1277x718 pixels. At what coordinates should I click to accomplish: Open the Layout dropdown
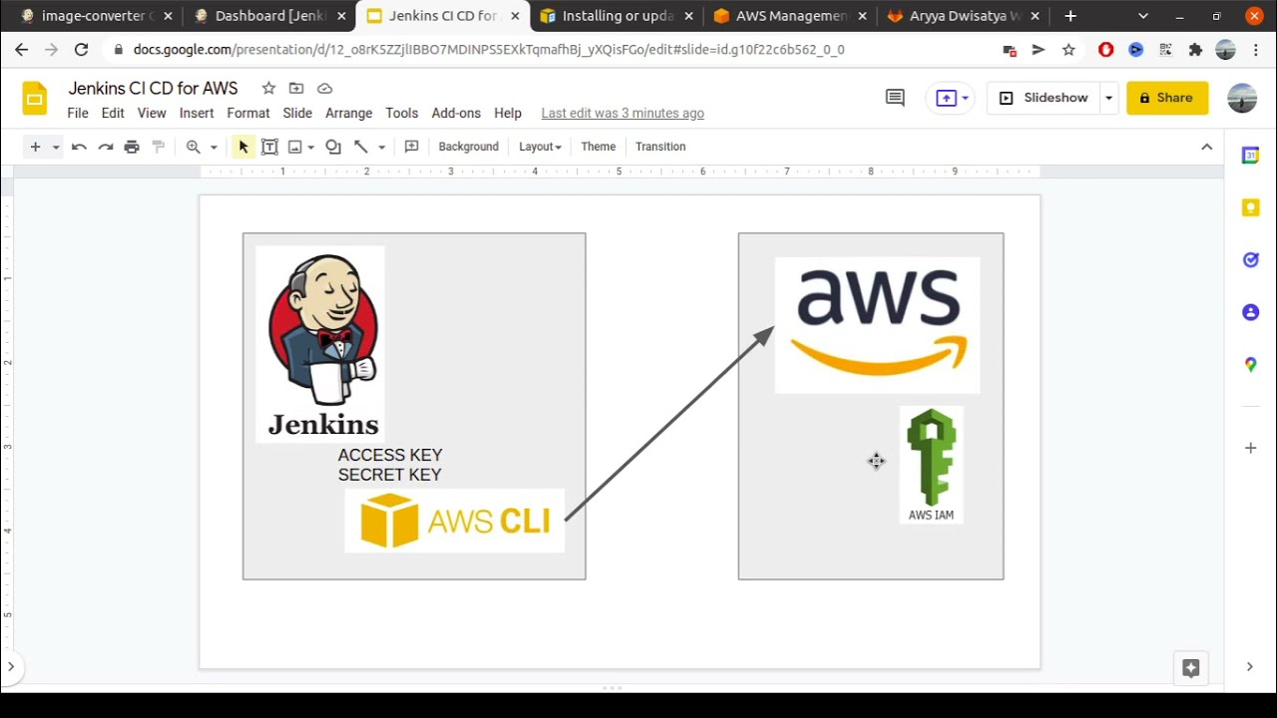540,147
